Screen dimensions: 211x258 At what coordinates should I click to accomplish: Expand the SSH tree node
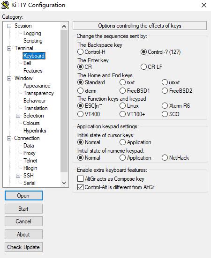[18, 176]
